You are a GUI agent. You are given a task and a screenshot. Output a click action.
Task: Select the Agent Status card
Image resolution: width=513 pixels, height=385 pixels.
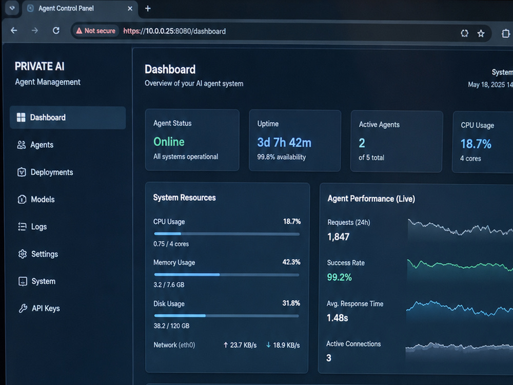coord(192,140)
